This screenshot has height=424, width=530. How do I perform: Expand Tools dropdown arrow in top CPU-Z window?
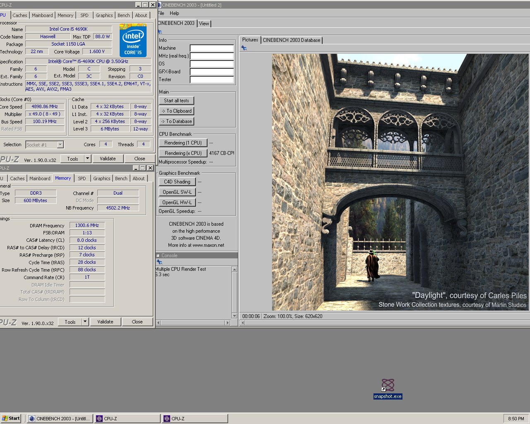pyautogui.click(x=87, y=159)
